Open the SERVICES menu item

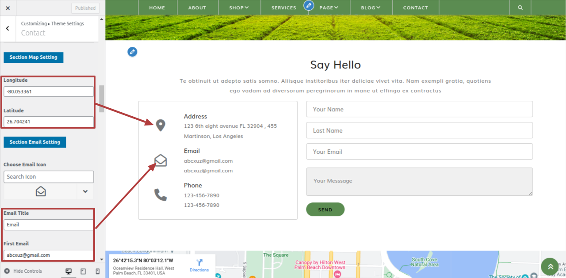[x=284, y=8]
